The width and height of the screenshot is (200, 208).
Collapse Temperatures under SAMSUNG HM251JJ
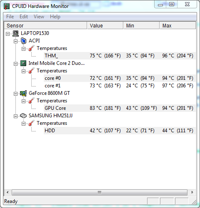(24, 124)
